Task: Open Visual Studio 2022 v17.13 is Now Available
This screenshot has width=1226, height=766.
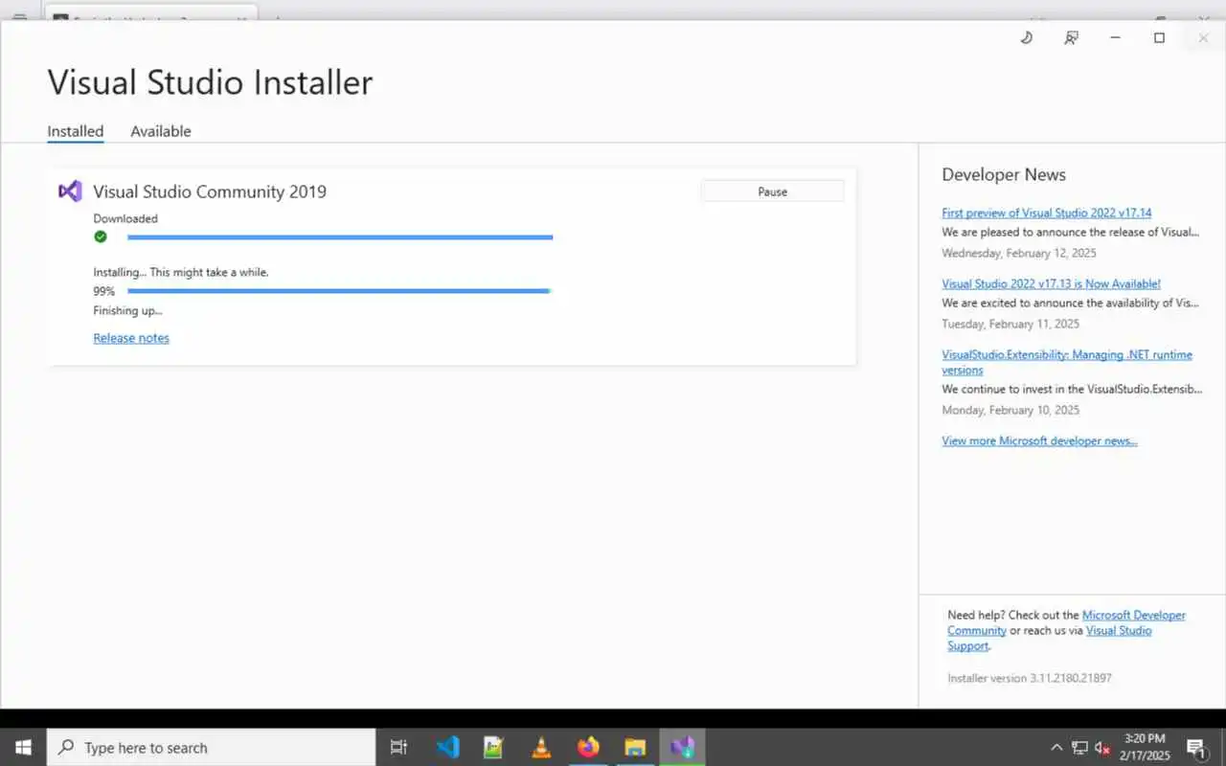Action: point(1051,284)
